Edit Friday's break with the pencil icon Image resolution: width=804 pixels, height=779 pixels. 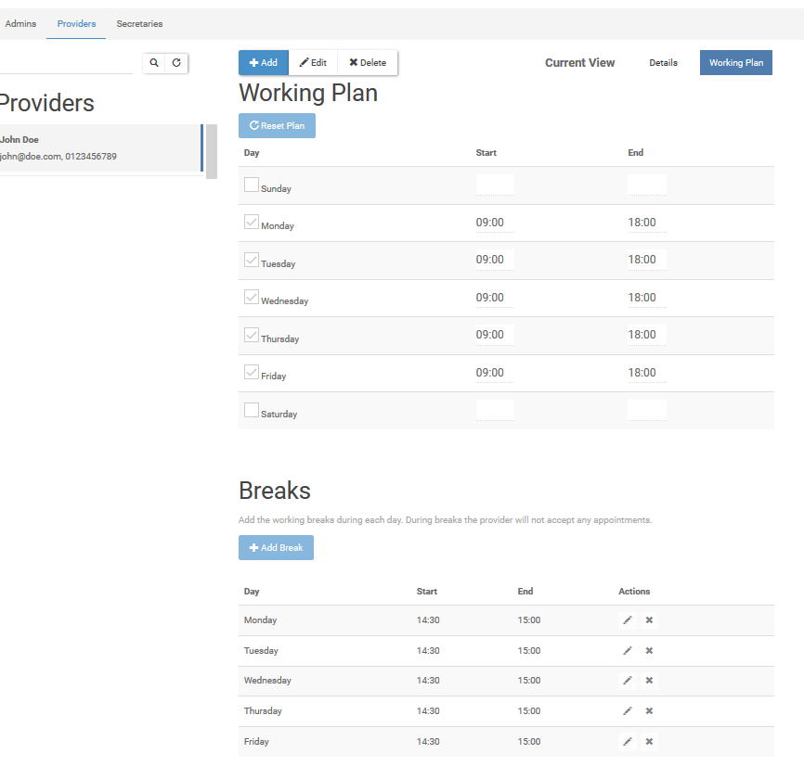[627, 741]
